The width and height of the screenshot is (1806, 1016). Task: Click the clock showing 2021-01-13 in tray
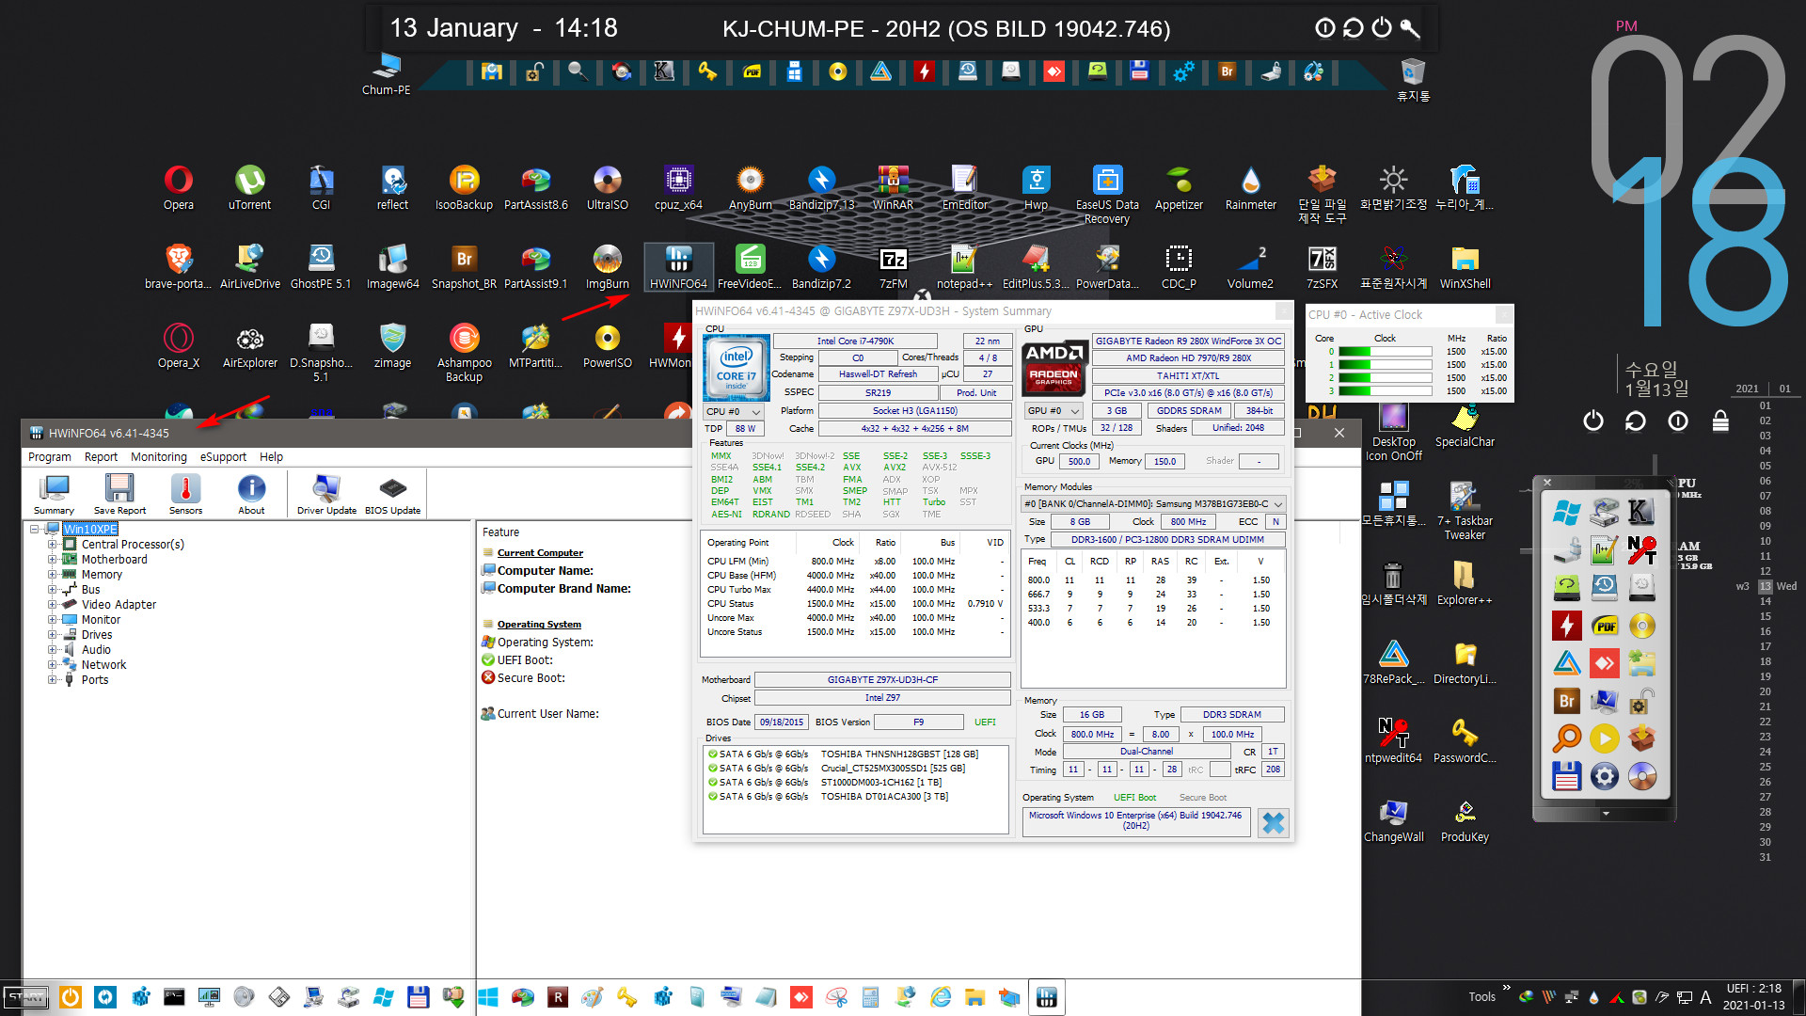(x=1753, y=997)
